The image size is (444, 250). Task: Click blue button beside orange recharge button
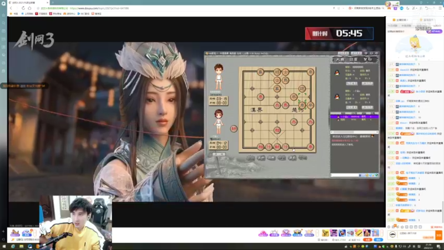[378, 240]
